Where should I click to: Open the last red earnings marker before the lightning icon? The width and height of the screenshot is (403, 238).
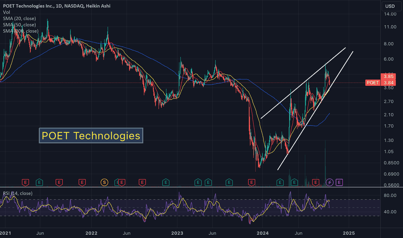pyautogui.click(x=316, y=183)
